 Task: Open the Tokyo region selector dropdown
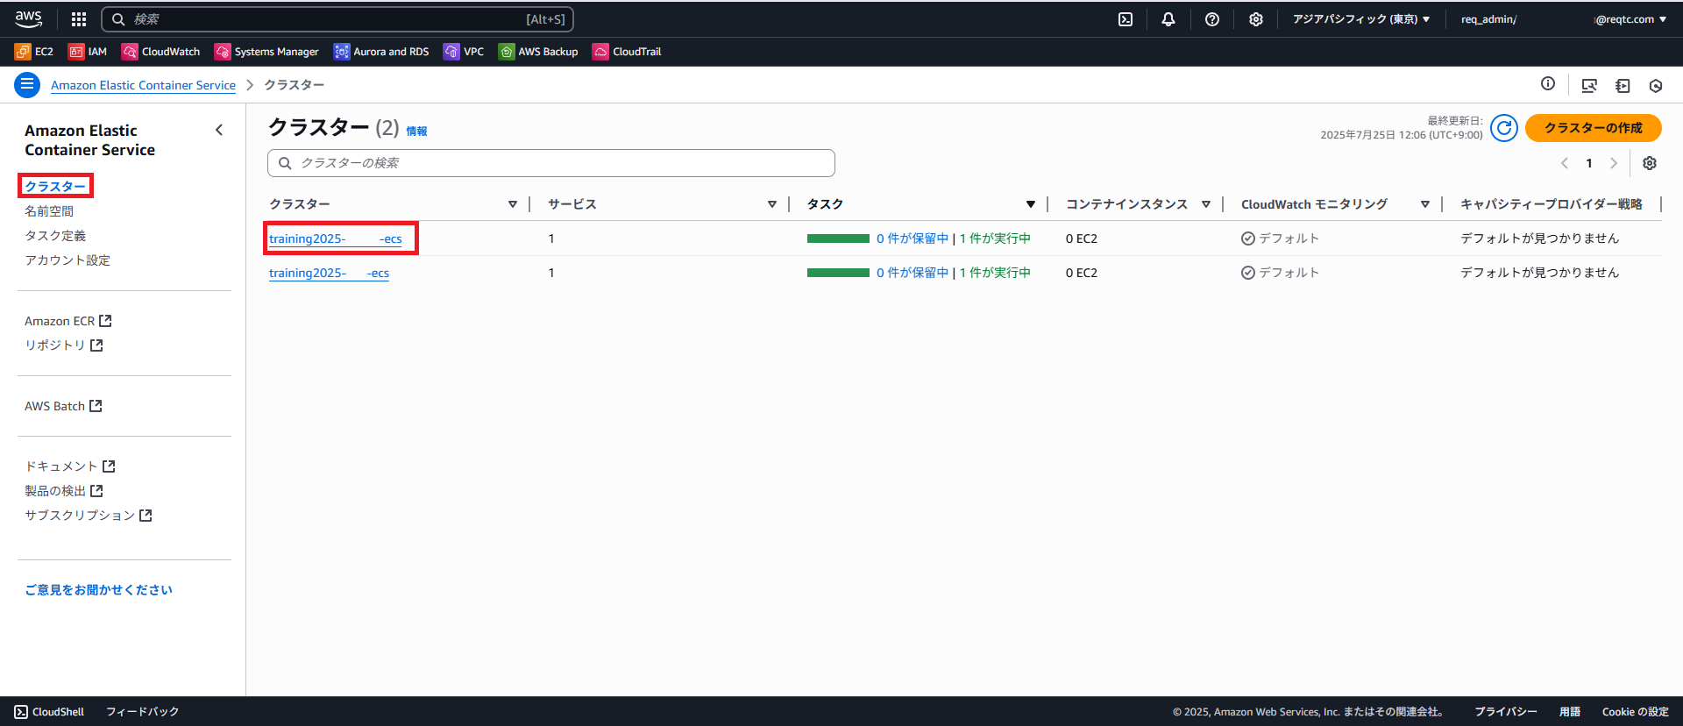coord(1361,19)
